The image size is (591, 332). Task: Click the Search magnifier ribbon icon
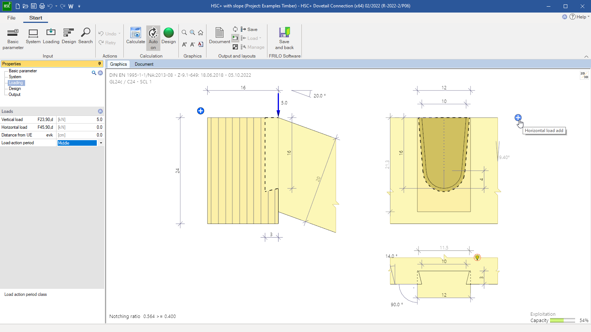point(85,37)
